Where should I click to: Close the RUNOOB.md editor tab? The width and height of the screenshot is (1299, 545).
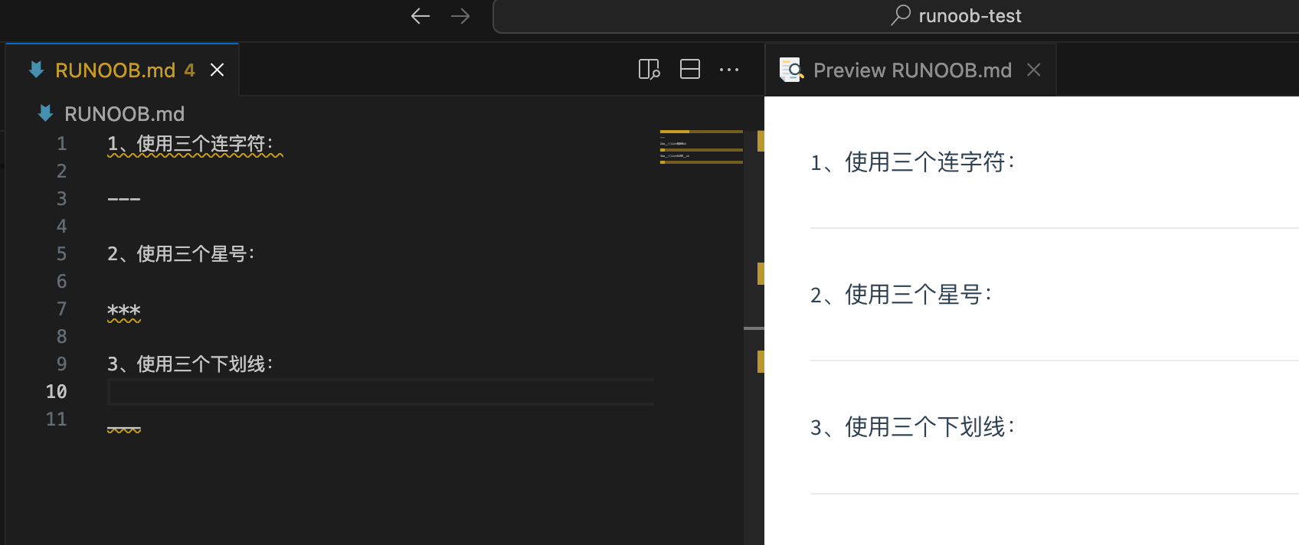[218, 70]
